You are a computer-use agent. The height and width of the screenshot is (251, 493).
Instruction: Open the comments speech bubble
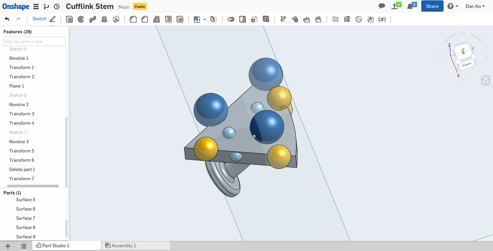pyautogui.click(x=381, y=6)
